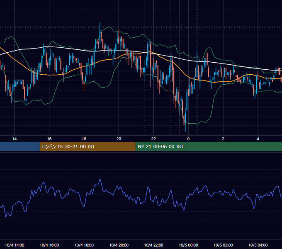Click the 10/4 16:00 time label
Screen dimensions: 282x249
49,245
